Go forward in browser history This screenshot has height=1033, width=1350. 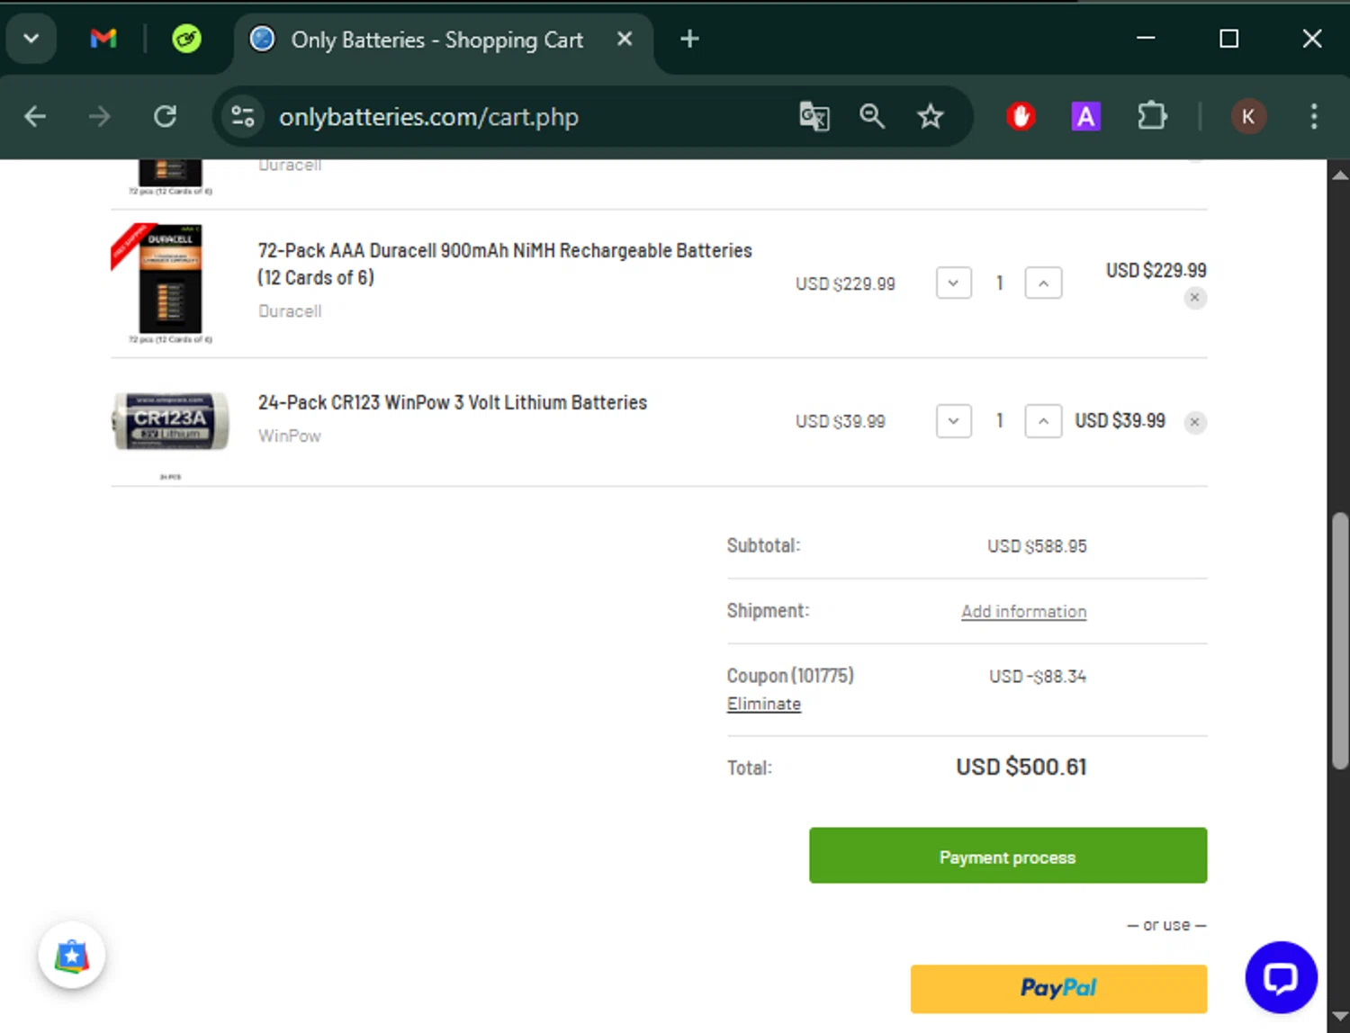(99, 116)
